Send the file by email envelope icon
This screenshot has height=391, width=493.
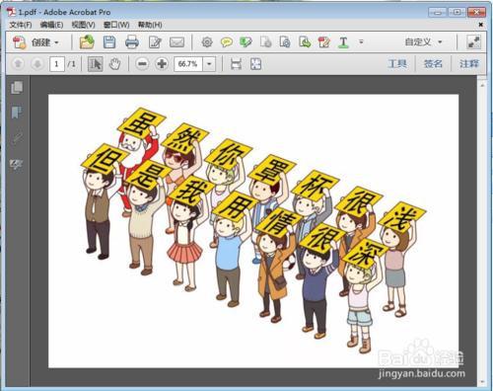coord(176,42)
